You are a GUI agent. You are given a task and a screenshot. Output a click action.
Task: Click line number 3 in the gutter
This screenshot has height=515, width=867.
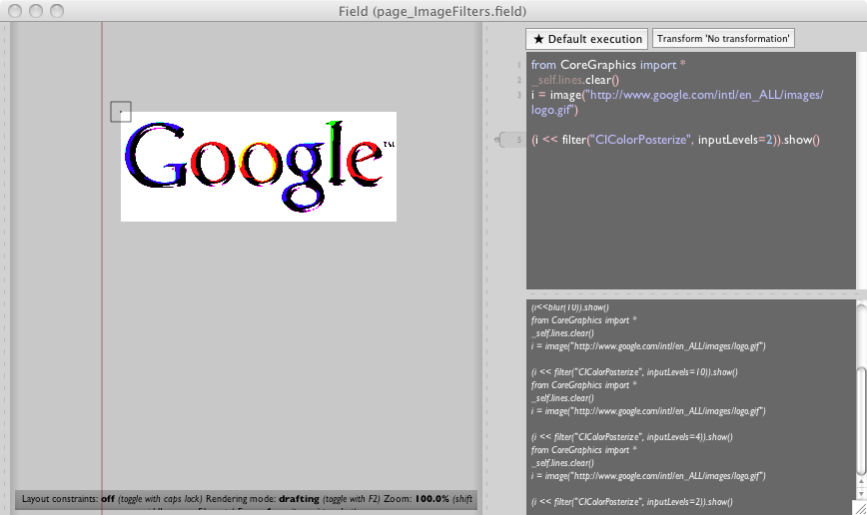[519, 96]
